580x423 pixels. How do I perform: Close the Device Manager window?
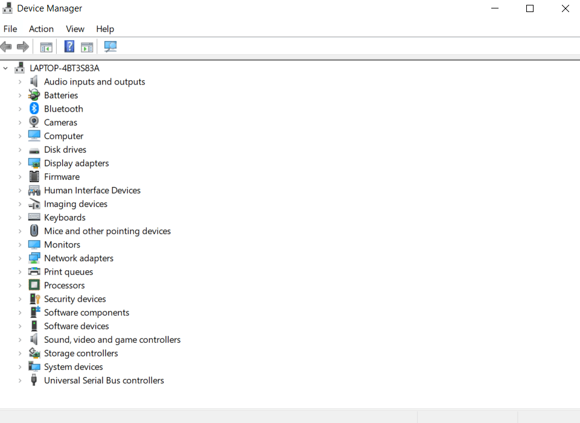tap(565, 8)
